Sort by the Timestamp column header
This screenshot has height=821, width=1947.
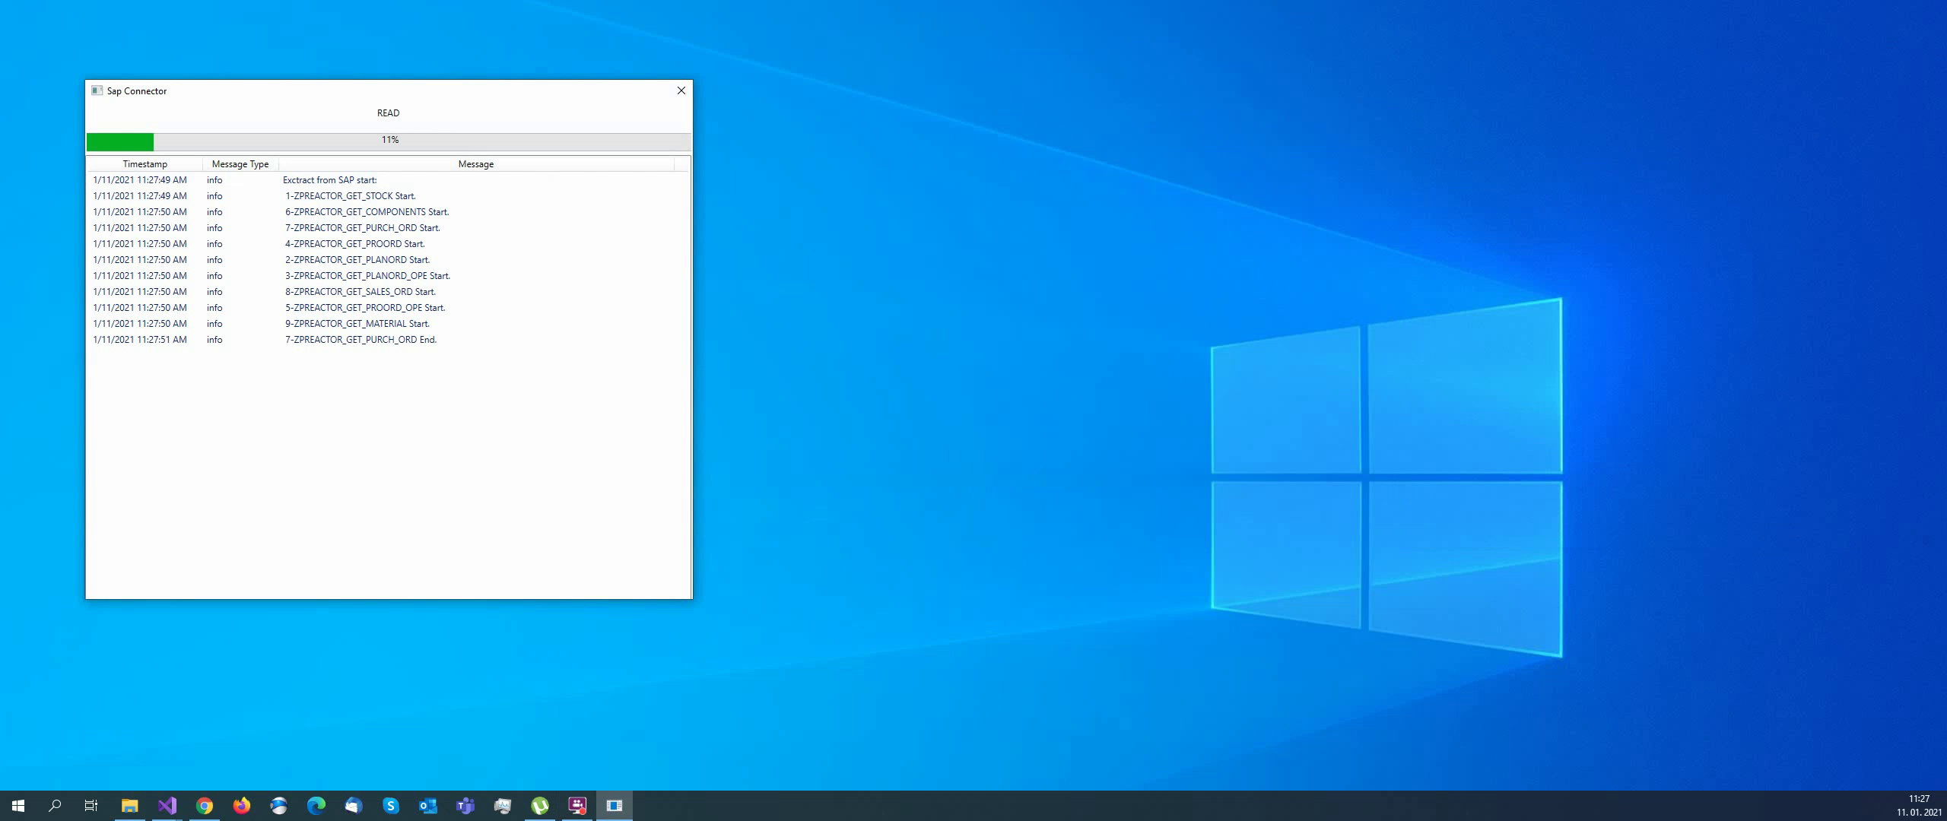pos(145,164)
